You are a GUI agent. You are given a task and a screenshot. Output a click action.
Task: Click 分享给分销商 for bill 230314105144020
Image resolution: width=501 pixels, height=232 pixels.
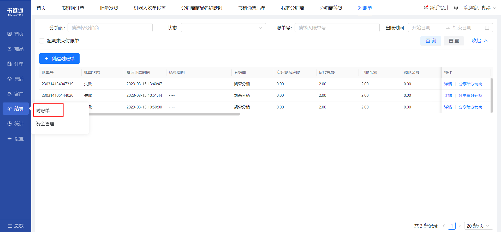coord(470,95)
